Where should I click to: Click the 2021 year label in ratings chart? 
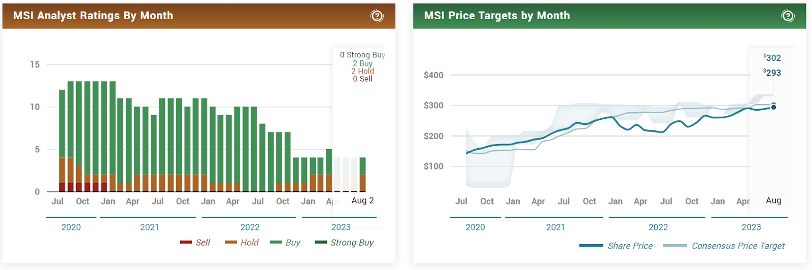150,227
